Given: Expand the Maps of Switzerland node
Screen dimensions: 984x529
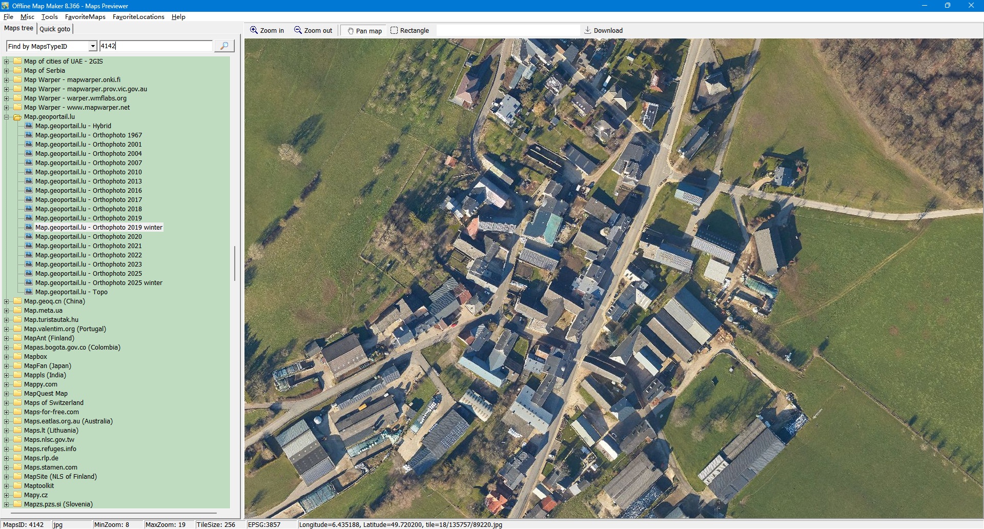Looking at the screenshot, I should (x=7, y=403).
